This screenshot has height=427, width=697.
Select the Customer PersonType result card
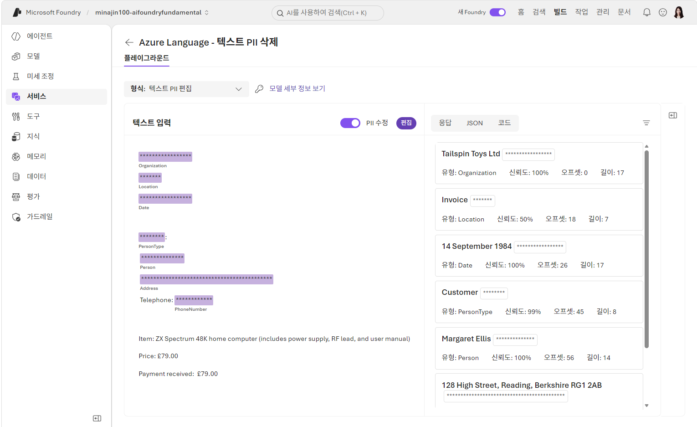[x=539, y=302]
